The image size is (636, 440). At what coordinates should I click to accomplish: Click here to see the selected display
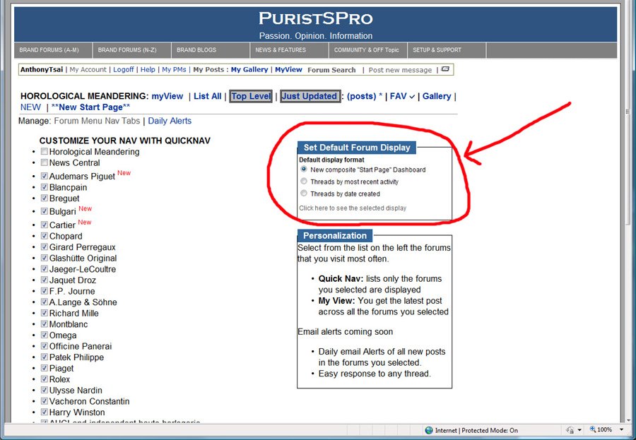click(352, 208)
